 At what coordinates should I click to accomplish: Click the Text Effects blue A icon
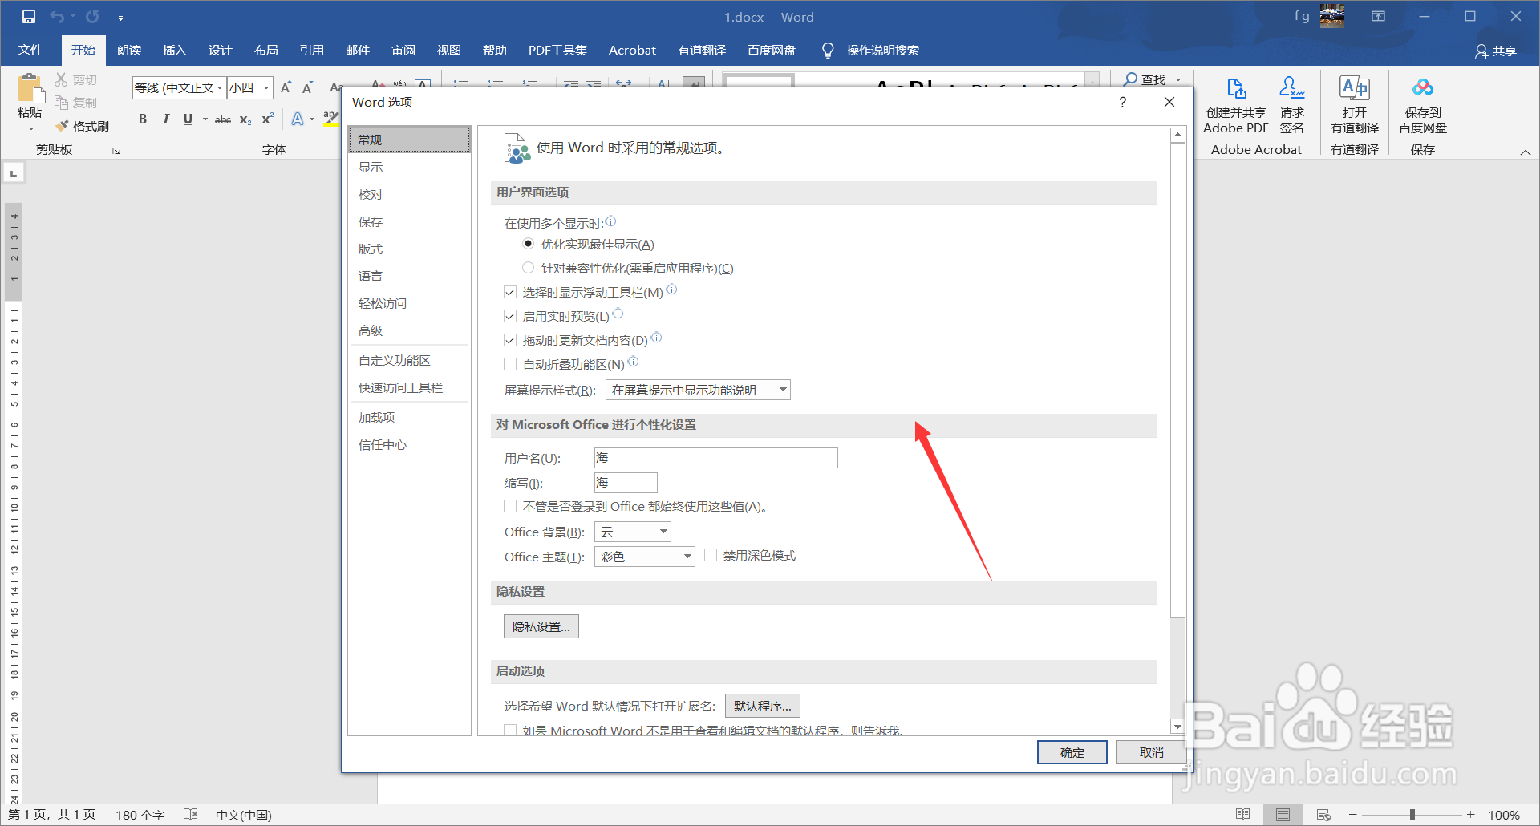coord(298,119)
